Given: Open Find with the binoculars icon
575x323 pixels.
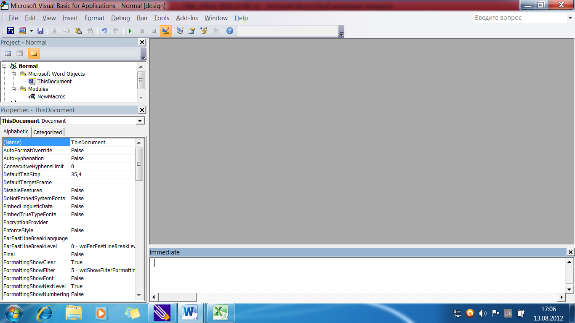Looking at the screenshot, I should [90, 31].
